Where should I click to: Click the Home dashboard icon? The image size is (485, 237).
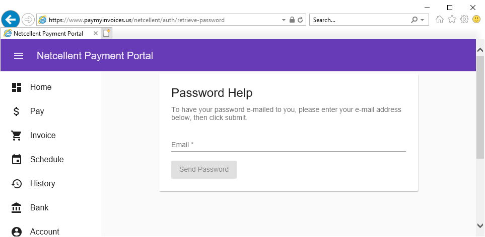point(17,87)
